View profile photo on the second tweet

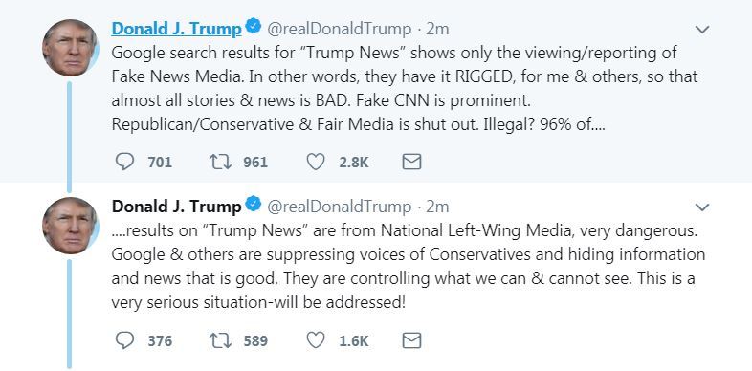70,226
